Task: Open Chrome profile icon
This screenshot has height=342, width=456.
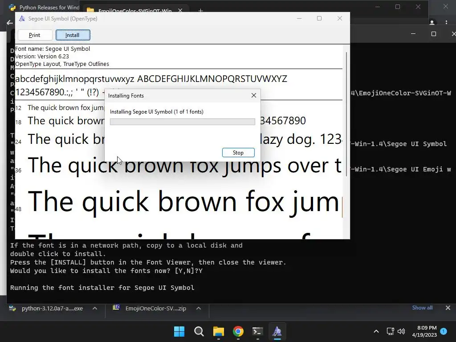Action: tap(432, 22)
